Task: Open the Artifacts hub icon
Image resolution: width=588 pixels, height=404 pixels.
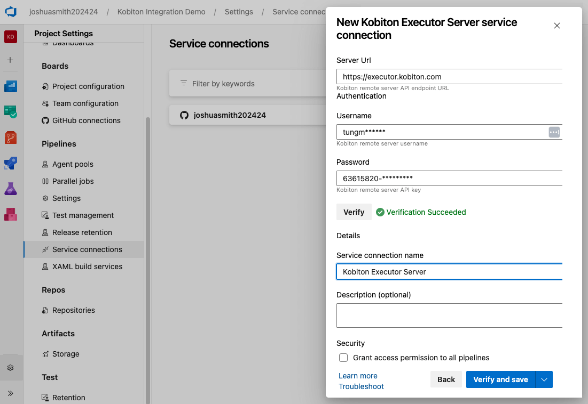Action: pyautogui.click(x=11, y=214)
